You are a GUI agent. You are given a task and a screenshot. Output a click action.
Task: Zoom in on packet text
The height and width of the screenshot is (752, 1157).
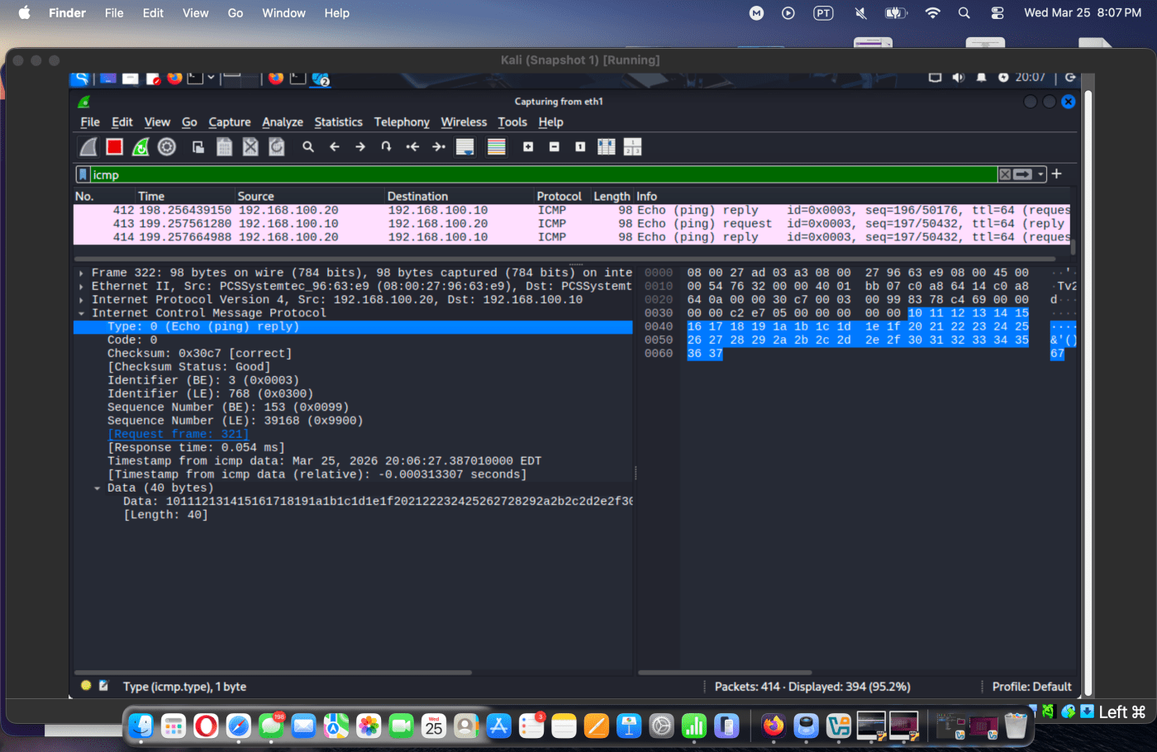point(528,147)
